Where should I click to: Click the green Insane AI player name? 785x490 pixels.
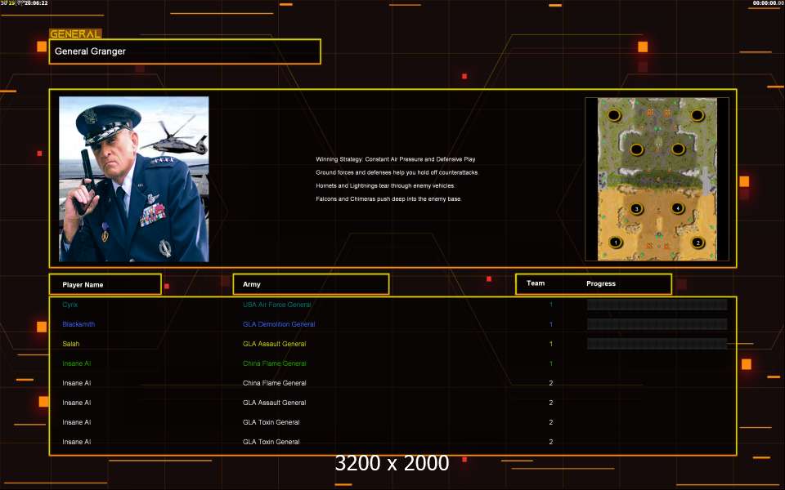tap(76, 363)
